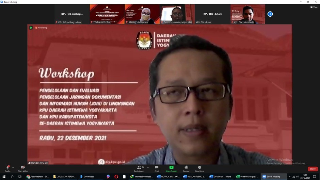Start recording with the Record icon

point(186,167)
